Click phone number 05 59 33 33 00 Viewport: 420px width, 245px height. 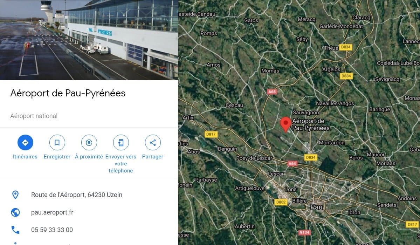point(52,230)
